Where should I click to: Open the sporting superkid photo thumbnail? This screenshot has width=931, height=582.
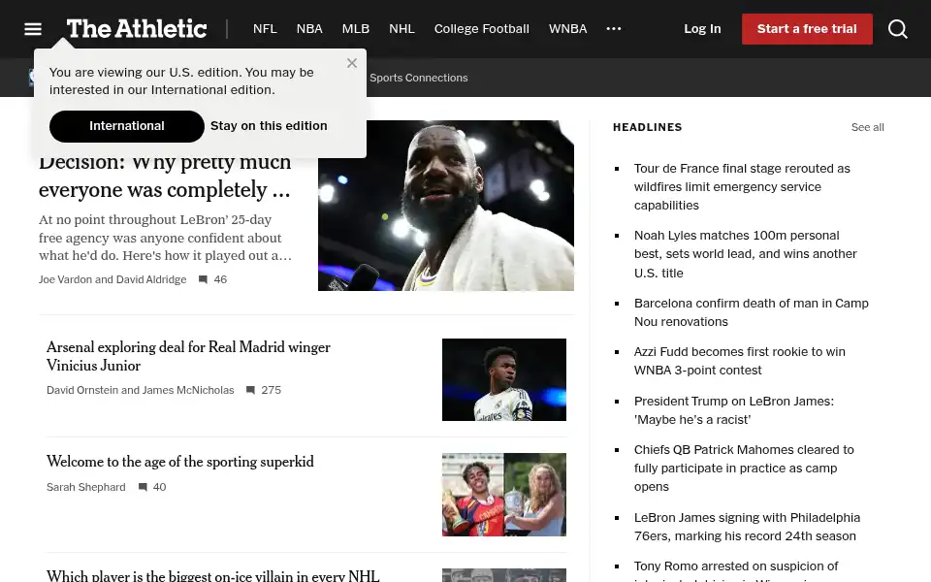504,495
